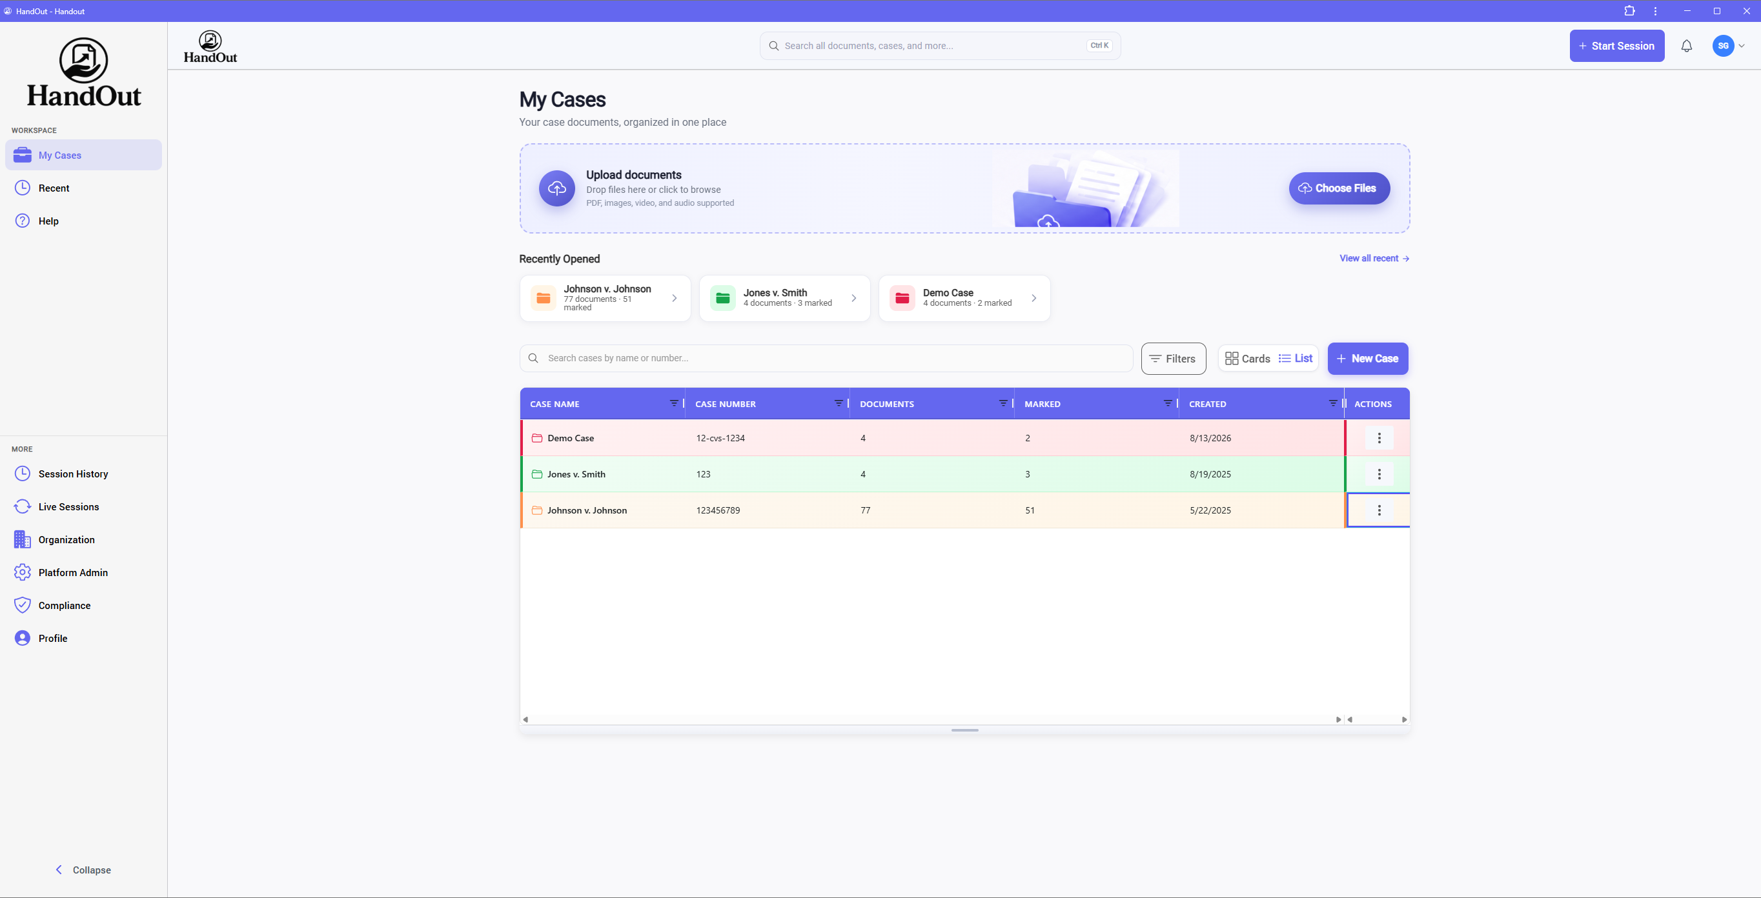Screen dimensions: 1761x898
Task: Sort by the CASE NAME header
Action: click(555, 404)
